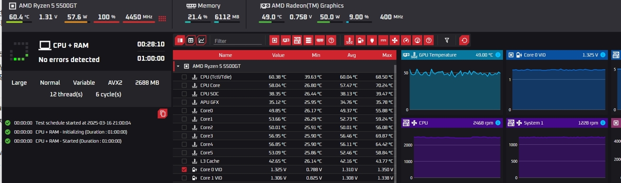
Task: Sort the table by Value column
Action: pos(278,55)
